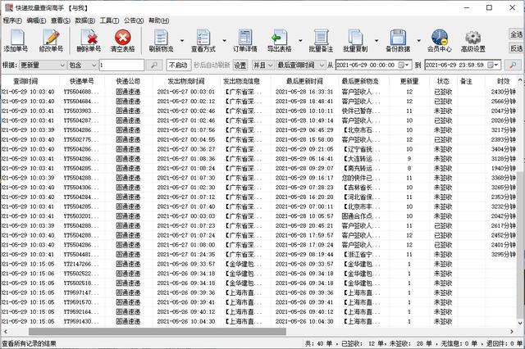Open the 修改单号 edit tool
The image size is (525, 349).
point(51,40)
